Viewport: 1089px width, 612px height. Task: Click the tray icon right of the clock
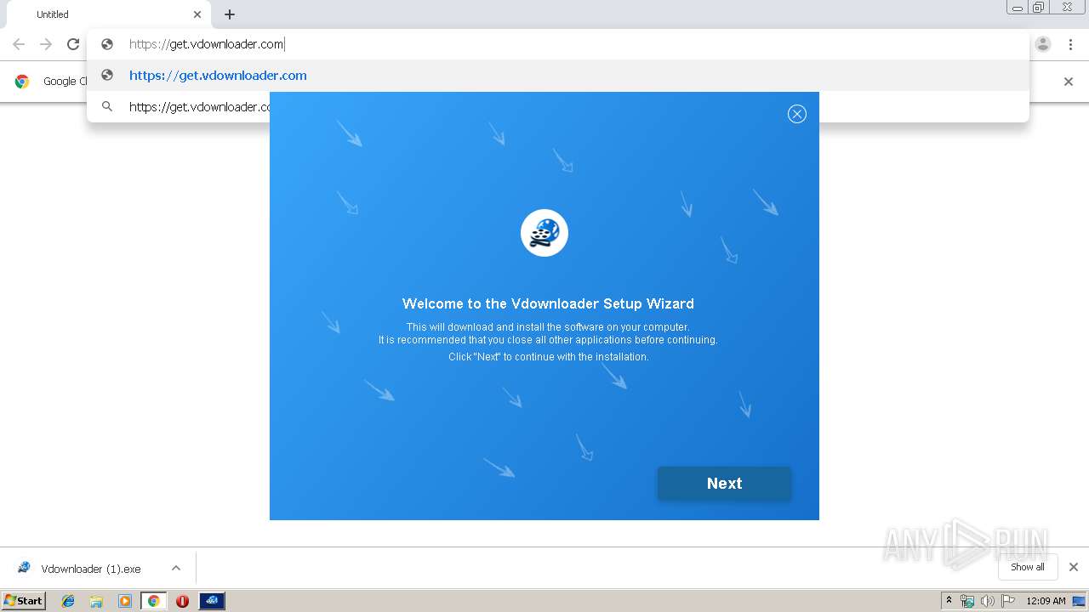(x=1078, y=601)
